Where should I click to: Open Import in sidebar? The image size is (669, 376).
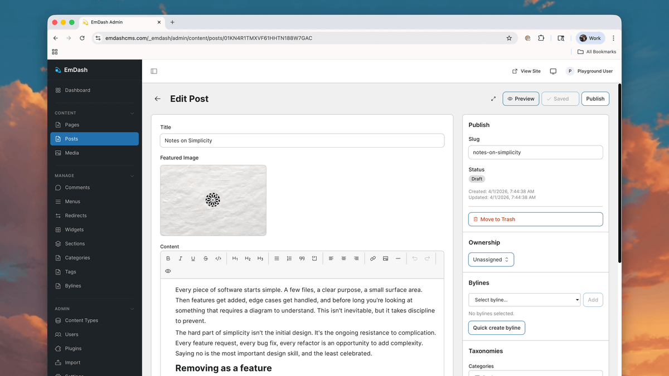pyautogui.click(x=95, y=363)
